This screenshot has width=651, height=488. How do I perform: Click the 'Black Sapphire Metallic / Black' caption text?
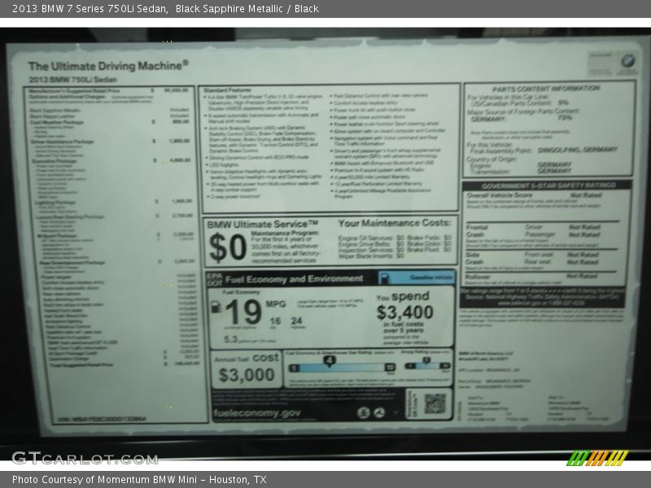tap(247, 9)
